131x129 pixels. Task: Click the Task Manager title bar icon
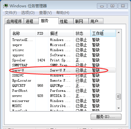click(6, 6)
